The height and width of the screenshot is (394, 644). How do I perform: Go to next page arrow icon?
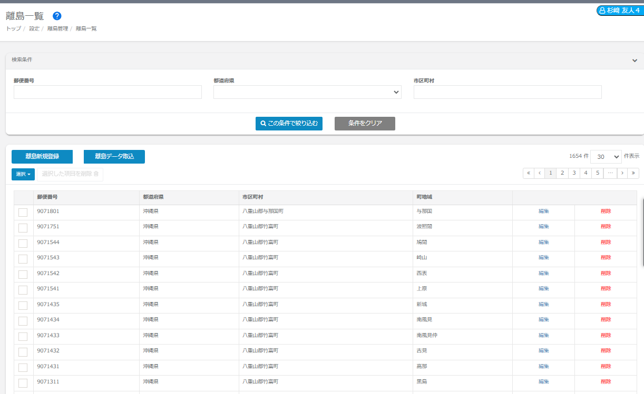pos(622,173)
